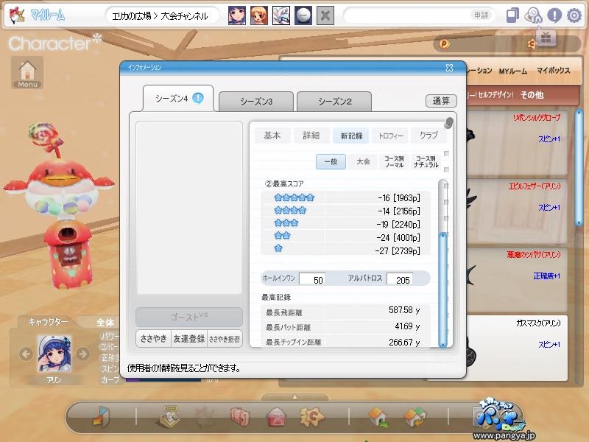Image resolution: width=589 pixels, height=442 pixels.
Task: Click the records panel vertical scrollbar thumb
Action: click(443, 290)
